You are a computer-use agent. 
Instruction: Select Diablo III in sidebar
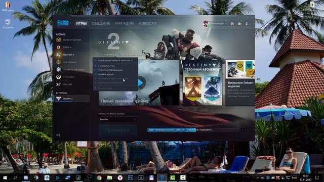point(71,47)
